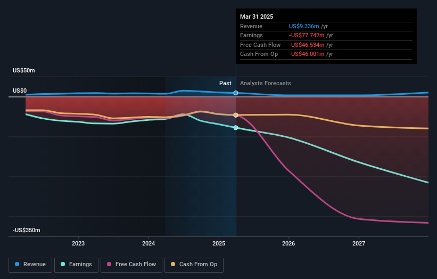This screenshot has width=437, height=279.
Task: Click the Mar 31 2025 tooltip date
Action: 257,17
